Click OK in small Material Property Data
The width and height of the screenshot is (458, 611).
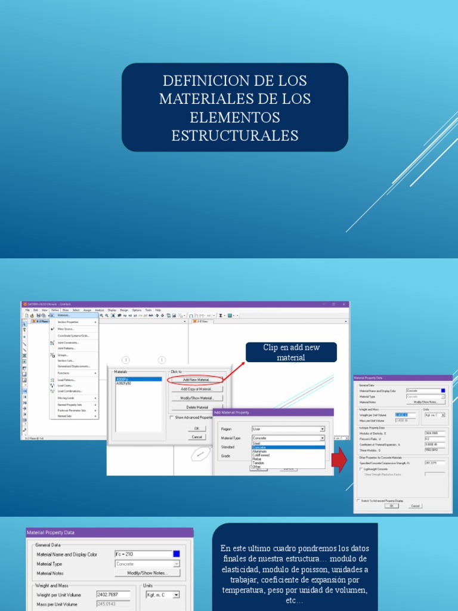click(392, 506)
